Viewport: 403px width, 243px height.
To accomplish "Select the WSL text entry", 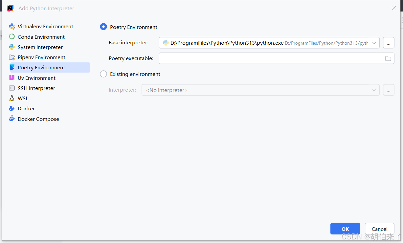I will tap(23, 98).
